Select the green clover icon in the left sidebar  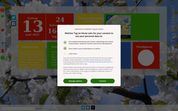point(2,16)
